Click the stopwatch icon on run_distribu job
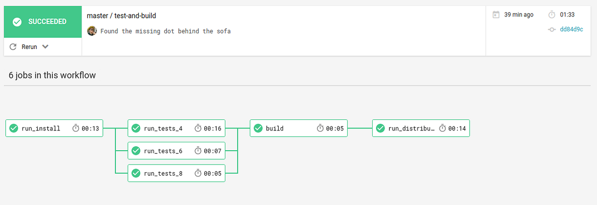The height and width of the screenshot is (205, 597). [x=442, y=128]
